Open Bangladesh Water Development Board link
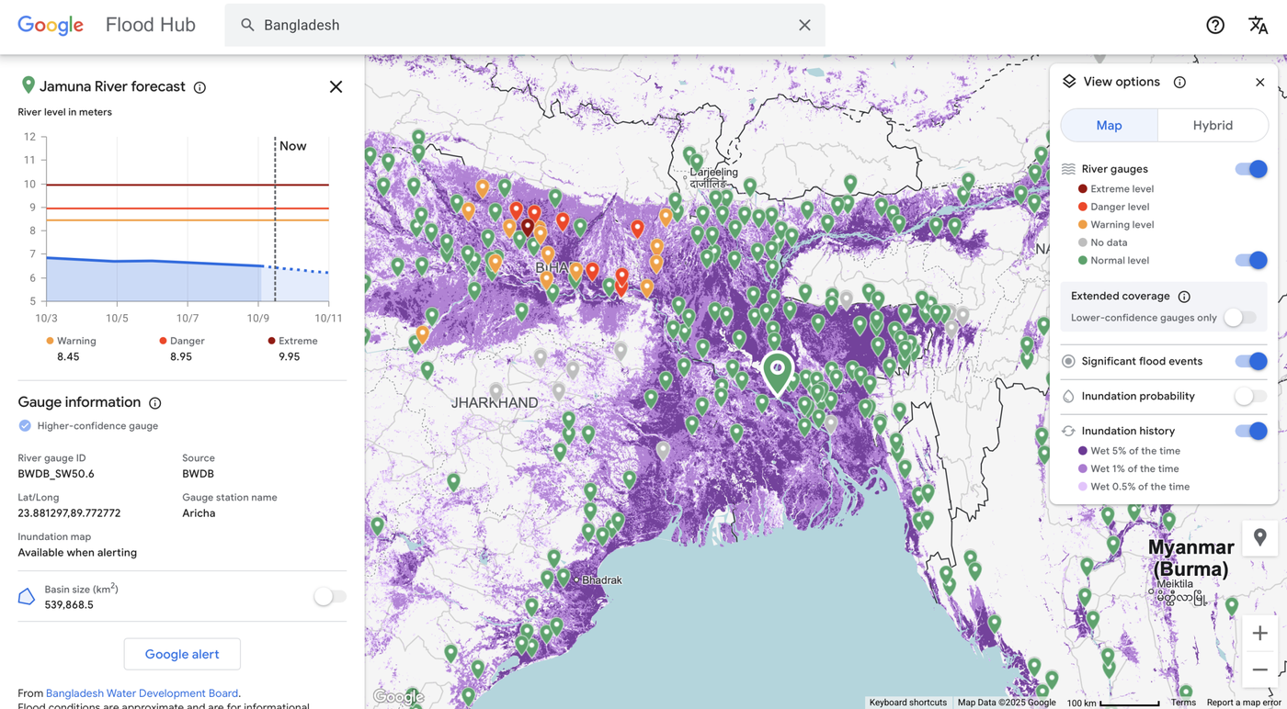 click(x=142, y=692)
